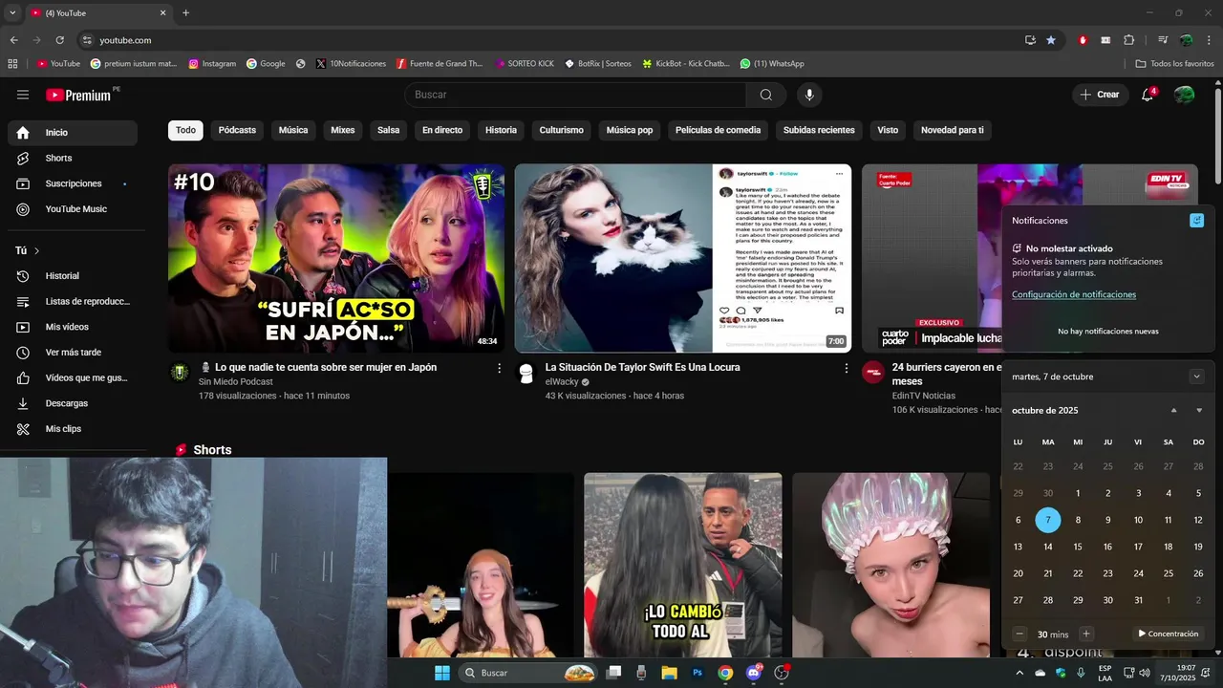Open Ver más tarde in sidebar
The height and width of the screenshot is (688, 1223).
(73, 353)
